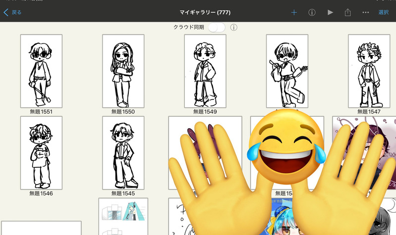Open the share icon in toolbar
The width and height of the screenshot is (396, 235).
[348, 12]
